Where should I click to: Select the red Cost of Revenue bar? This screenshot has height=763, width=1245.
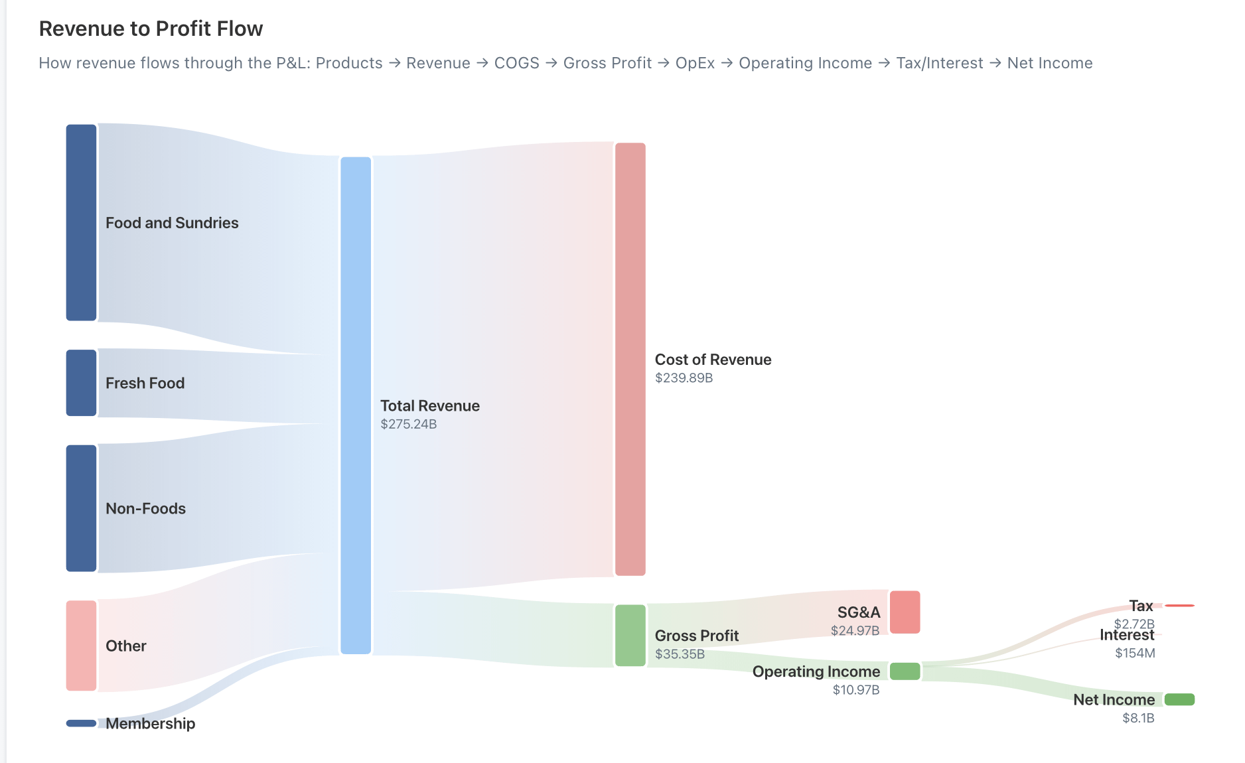(630, 359)
